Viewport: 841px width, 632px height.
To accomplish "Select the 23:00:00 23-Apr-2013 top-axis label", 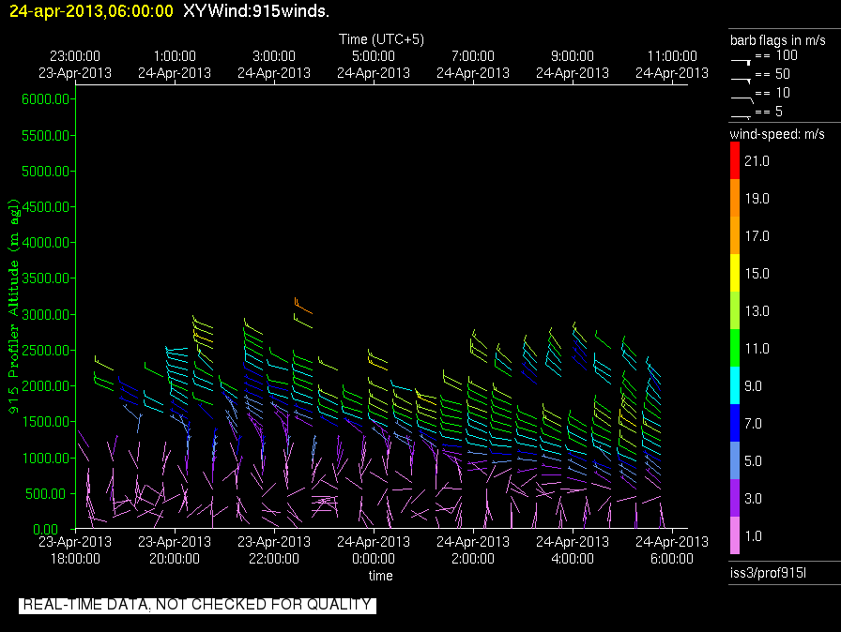I will [75, 65].
